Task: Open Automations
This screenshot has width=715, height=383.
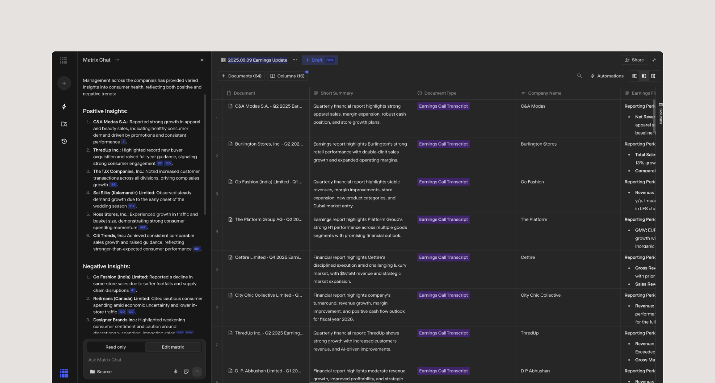Action: (x=607, y=76)
